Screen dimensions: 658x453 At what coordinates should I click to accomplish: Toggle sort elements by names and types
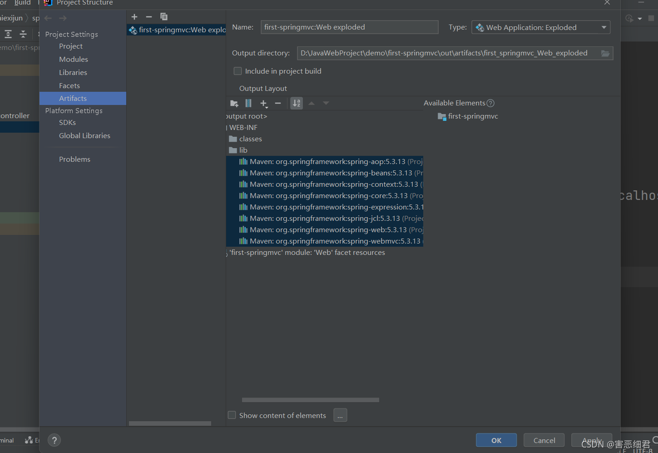tap(297, 104)
